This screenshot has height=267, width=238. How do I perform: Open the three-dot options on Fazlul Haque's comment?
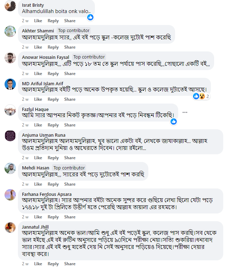[185, 112]
